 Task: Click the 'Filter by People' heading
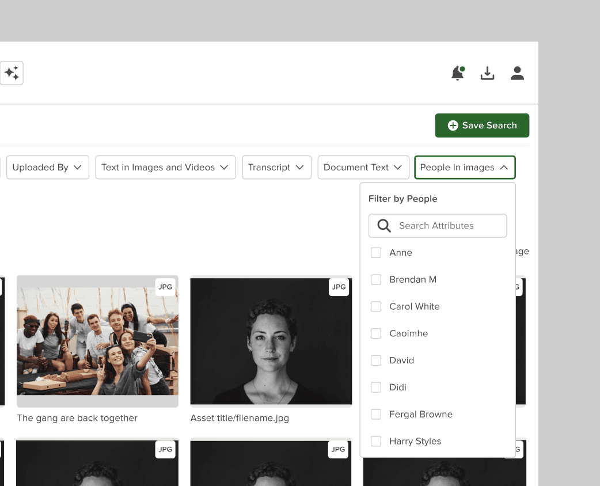(402, 199)
